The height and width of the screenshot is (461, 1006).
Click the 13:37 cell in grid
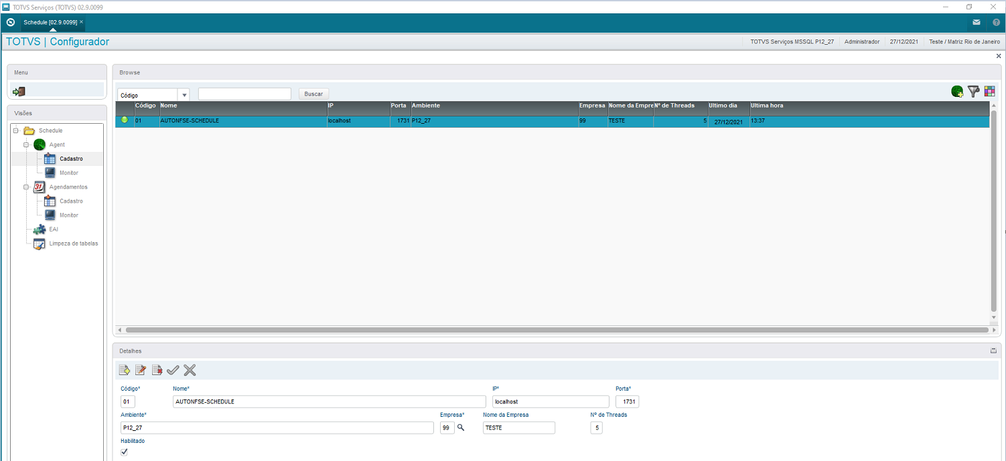[869, 121]
